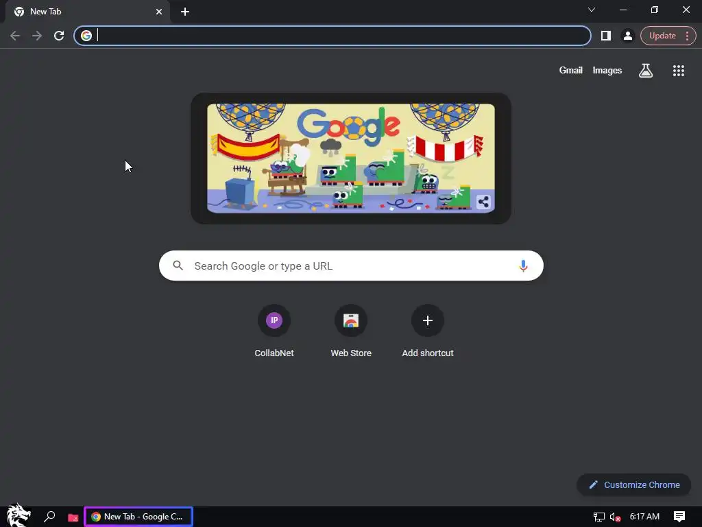
Task: Close the New Tab tab
Action: pos(159,12)
